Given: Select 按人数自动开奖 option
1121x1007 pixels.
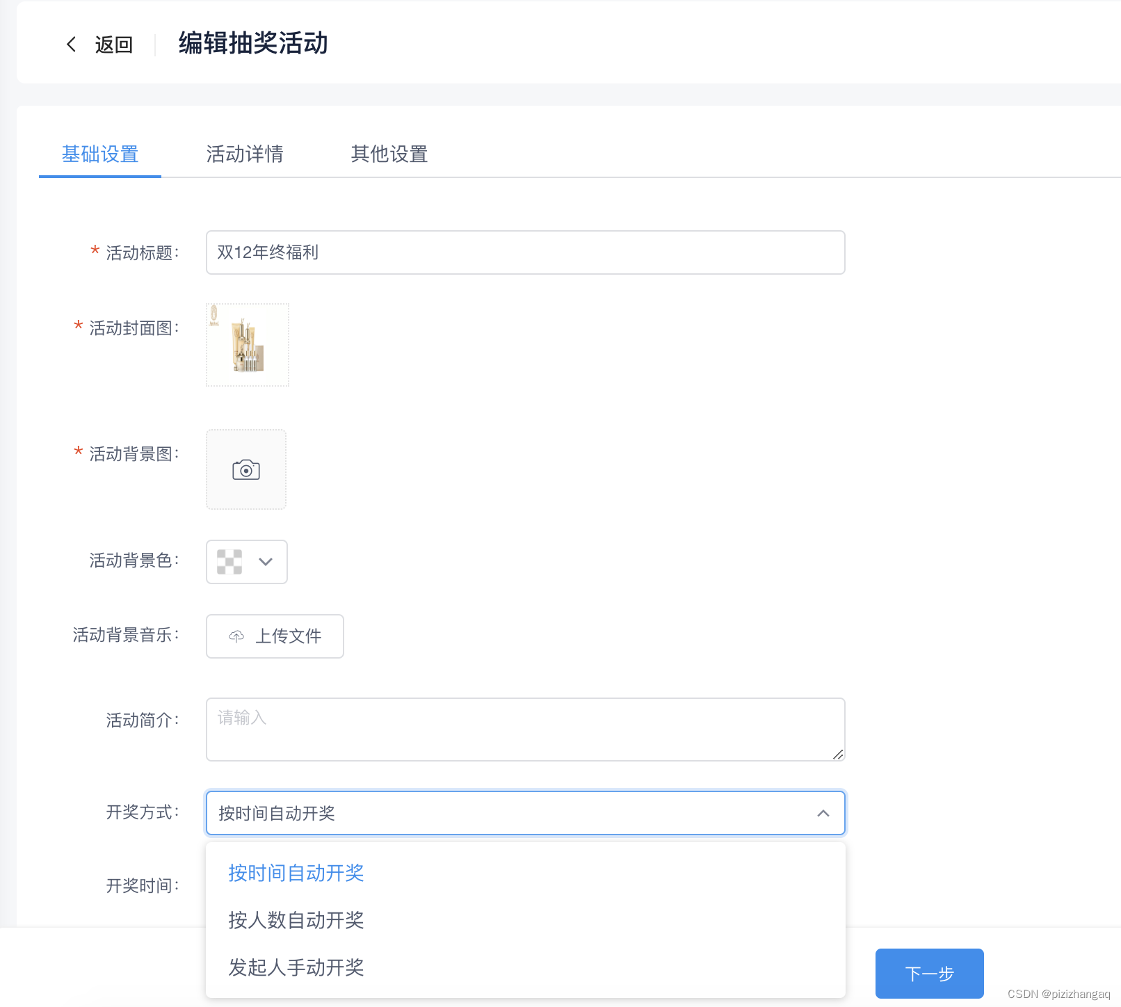Looking at the screenshot, I should pyautogui.click(x=526, y=920).
